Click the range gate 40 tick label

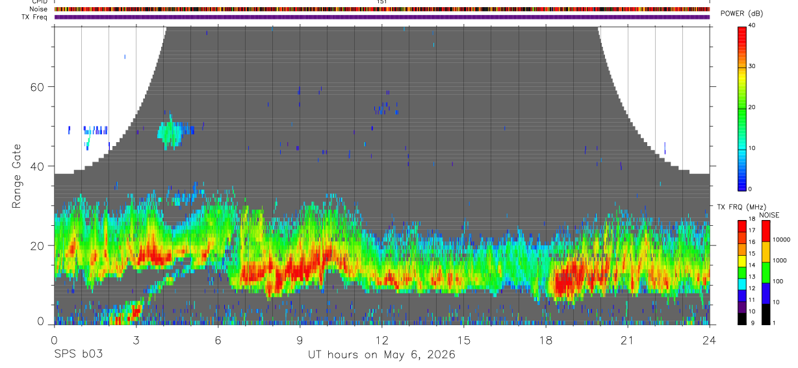(37, 167)
